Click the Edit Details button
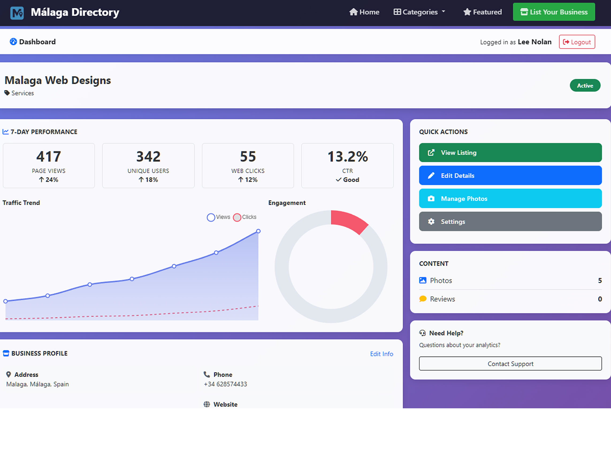 pyautogui.click(x=510, y=176)
